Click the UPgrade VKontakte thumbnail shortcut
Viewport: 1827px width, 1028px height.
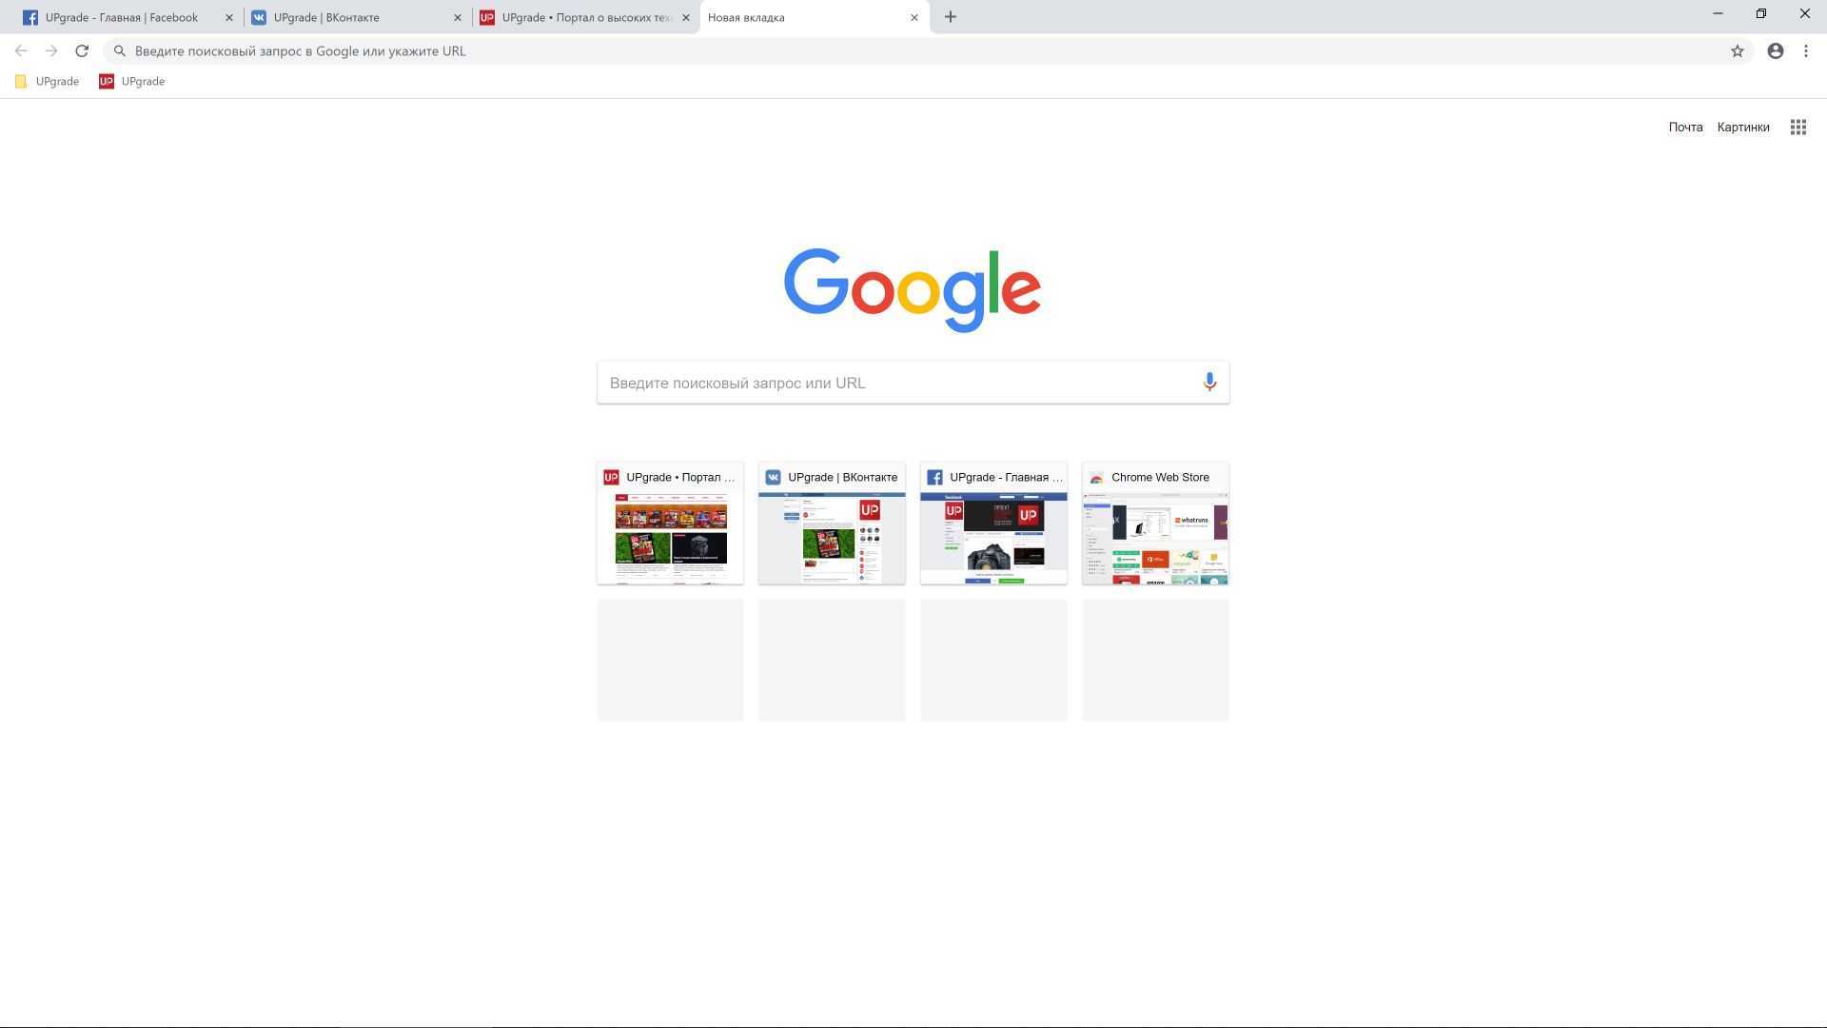click(832, 523)
